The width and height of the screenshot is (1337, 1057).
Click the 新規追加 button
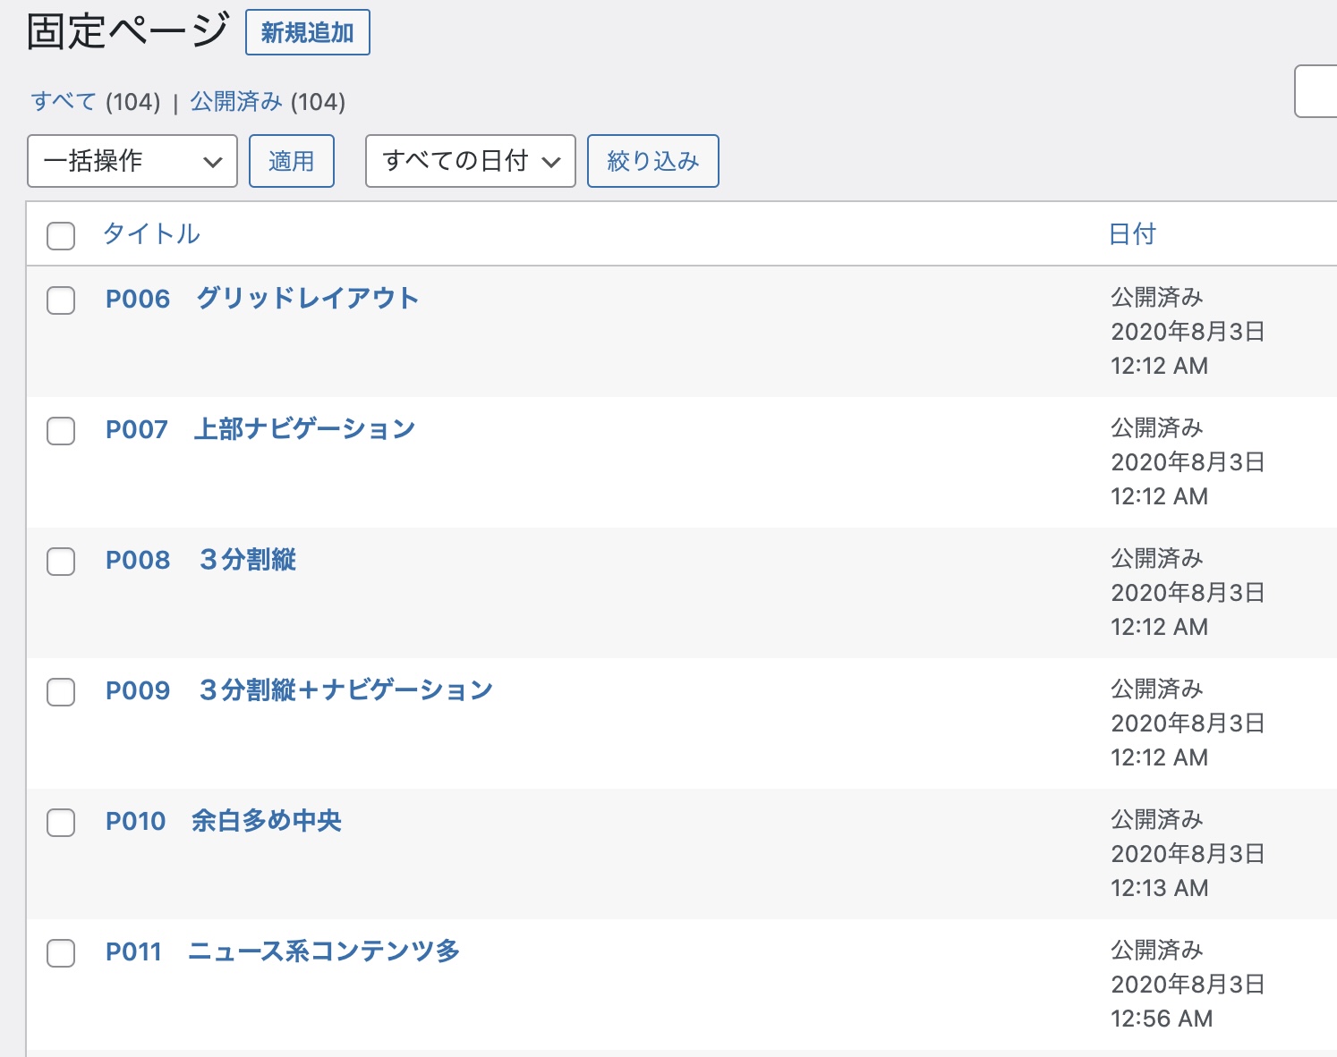pyautogui.click(x=307, y=33)
